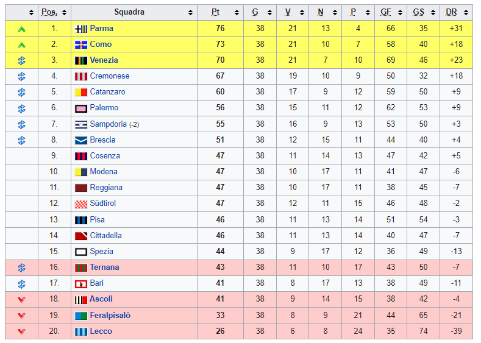Click the Sampdoria flag icon
This screenshot has width=481, height=343.
tap(81, 124)
